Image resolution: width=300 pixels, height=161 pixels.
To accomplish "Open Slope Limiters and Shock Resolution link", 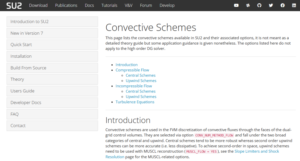I will pyautogui.click(x=257, y=151).
